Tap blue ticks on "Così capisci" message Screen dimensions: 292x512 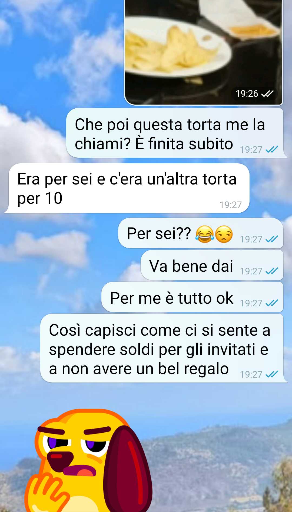pyautogui.click(x=272, y=374)
